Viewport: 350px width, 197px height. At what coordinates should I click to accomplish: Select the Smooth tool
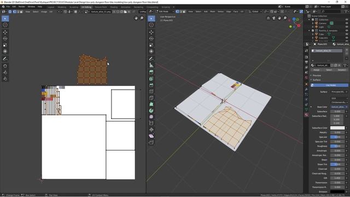pyautogui.click(x=151, y=117)
